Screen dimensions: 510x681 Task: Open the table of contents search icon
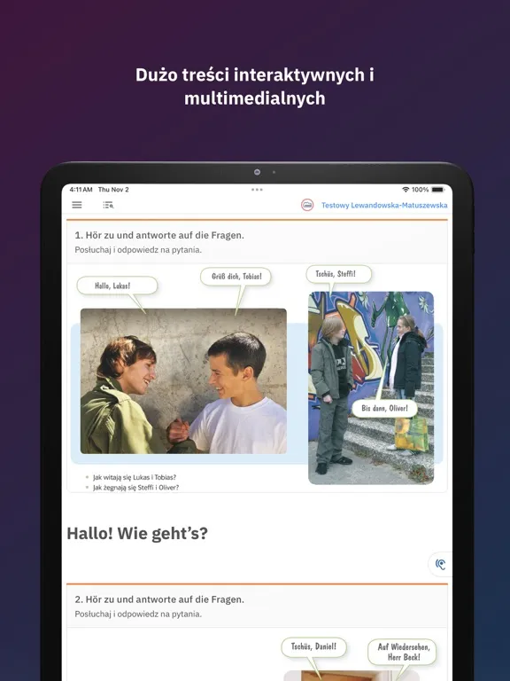click(x=108, y=205)
